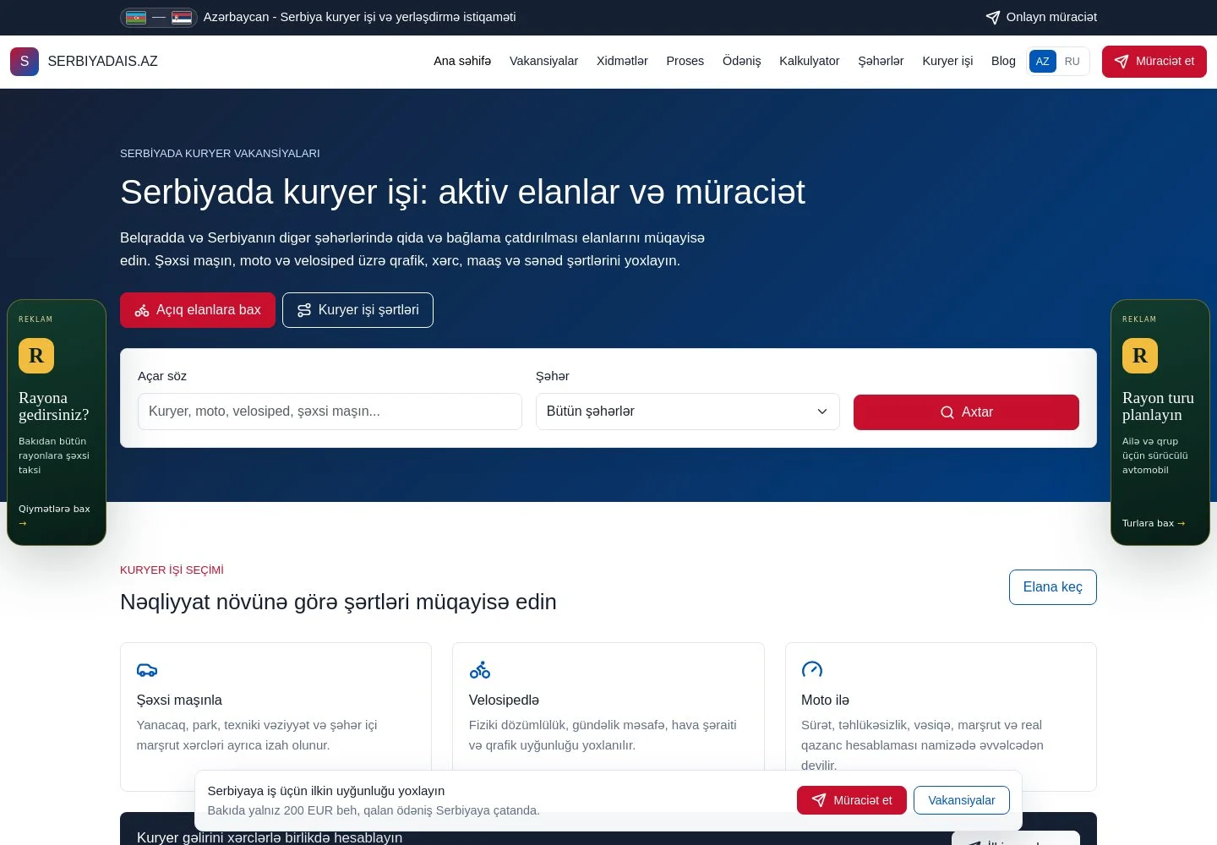Open Ödəniş navigation link
1217x845 pixels.
tap(742, 62)
